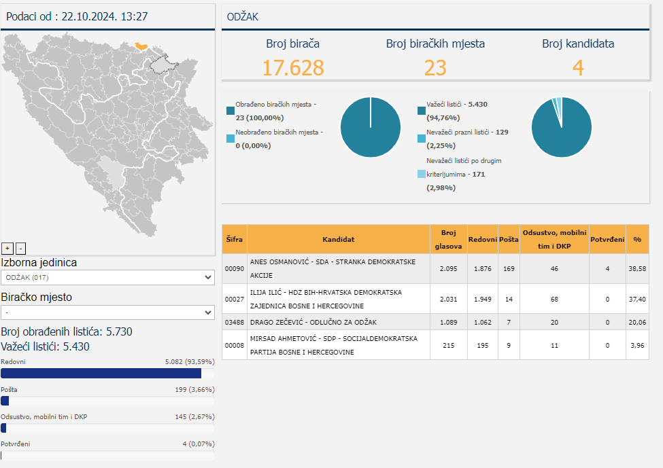Click the Važeći listići legend color square
Viewport: 663px width, 468px height.
tap(422, 109)
